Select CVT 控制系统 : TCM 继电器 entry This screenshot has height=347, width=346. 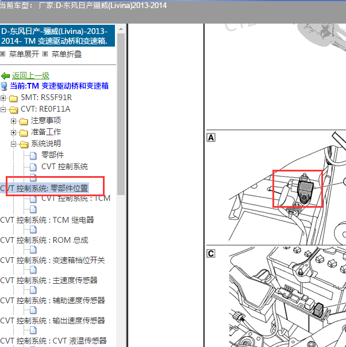pos(47,220)
